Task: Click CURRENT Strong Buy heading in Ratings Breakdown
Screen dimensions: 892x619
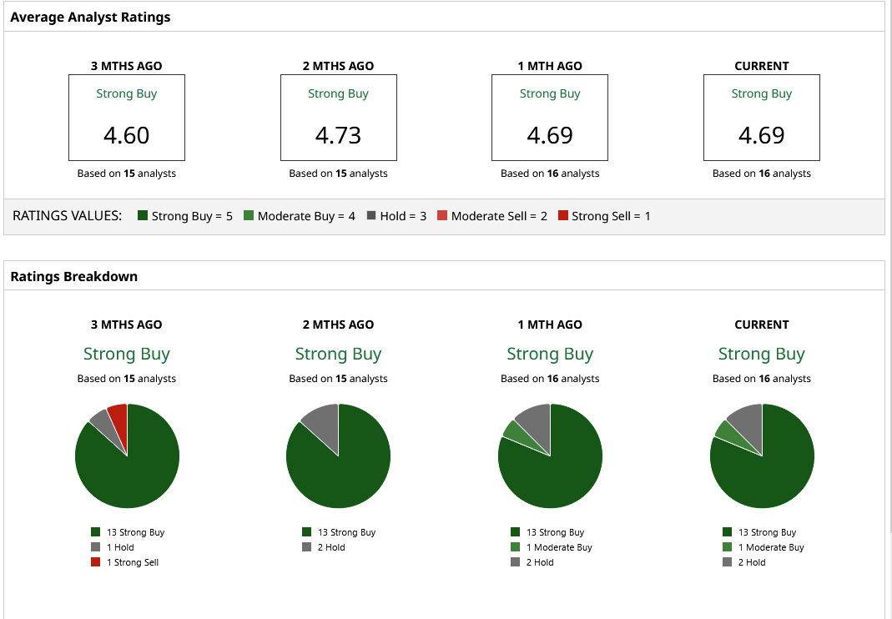Action: [x=762, y=354]
